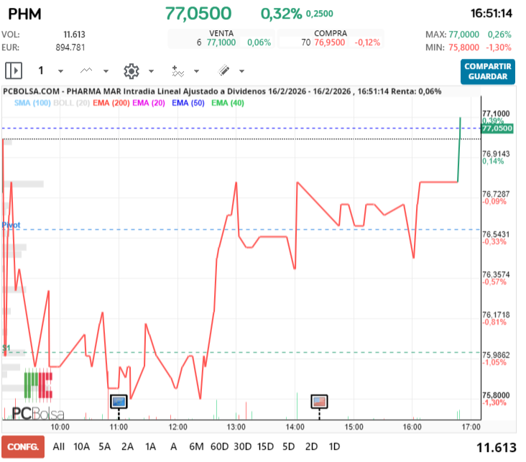
Task: Select the 10A time range
Action: (x=81, y=447)
